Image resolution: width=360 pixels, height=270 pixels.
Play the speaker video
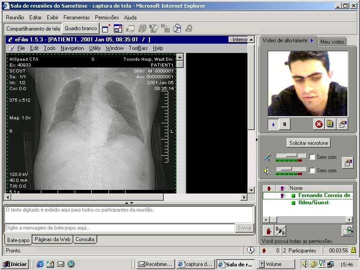(x=274, y=125)
